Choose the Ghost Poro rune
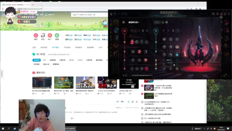 pyautogui.click(x=139, y=60)
